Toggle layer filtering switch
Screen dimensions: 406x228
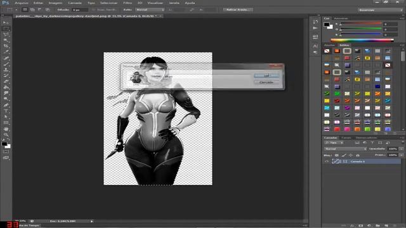pyautogui.click(x=403, y=142)
